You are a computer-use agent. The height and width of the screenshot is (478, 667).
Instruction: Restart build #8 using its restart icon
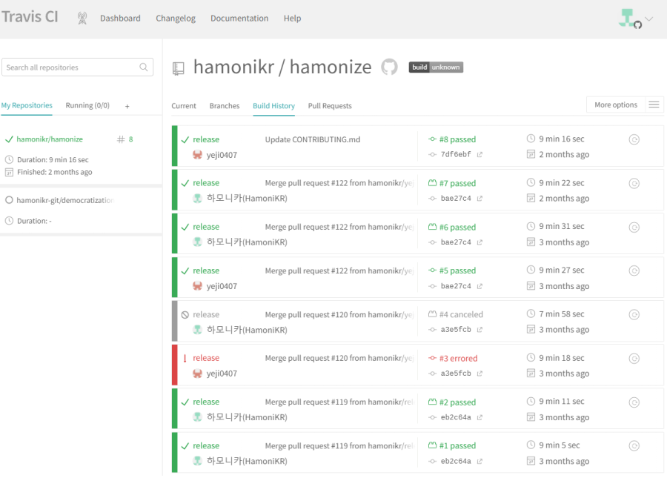click(634, 139)
